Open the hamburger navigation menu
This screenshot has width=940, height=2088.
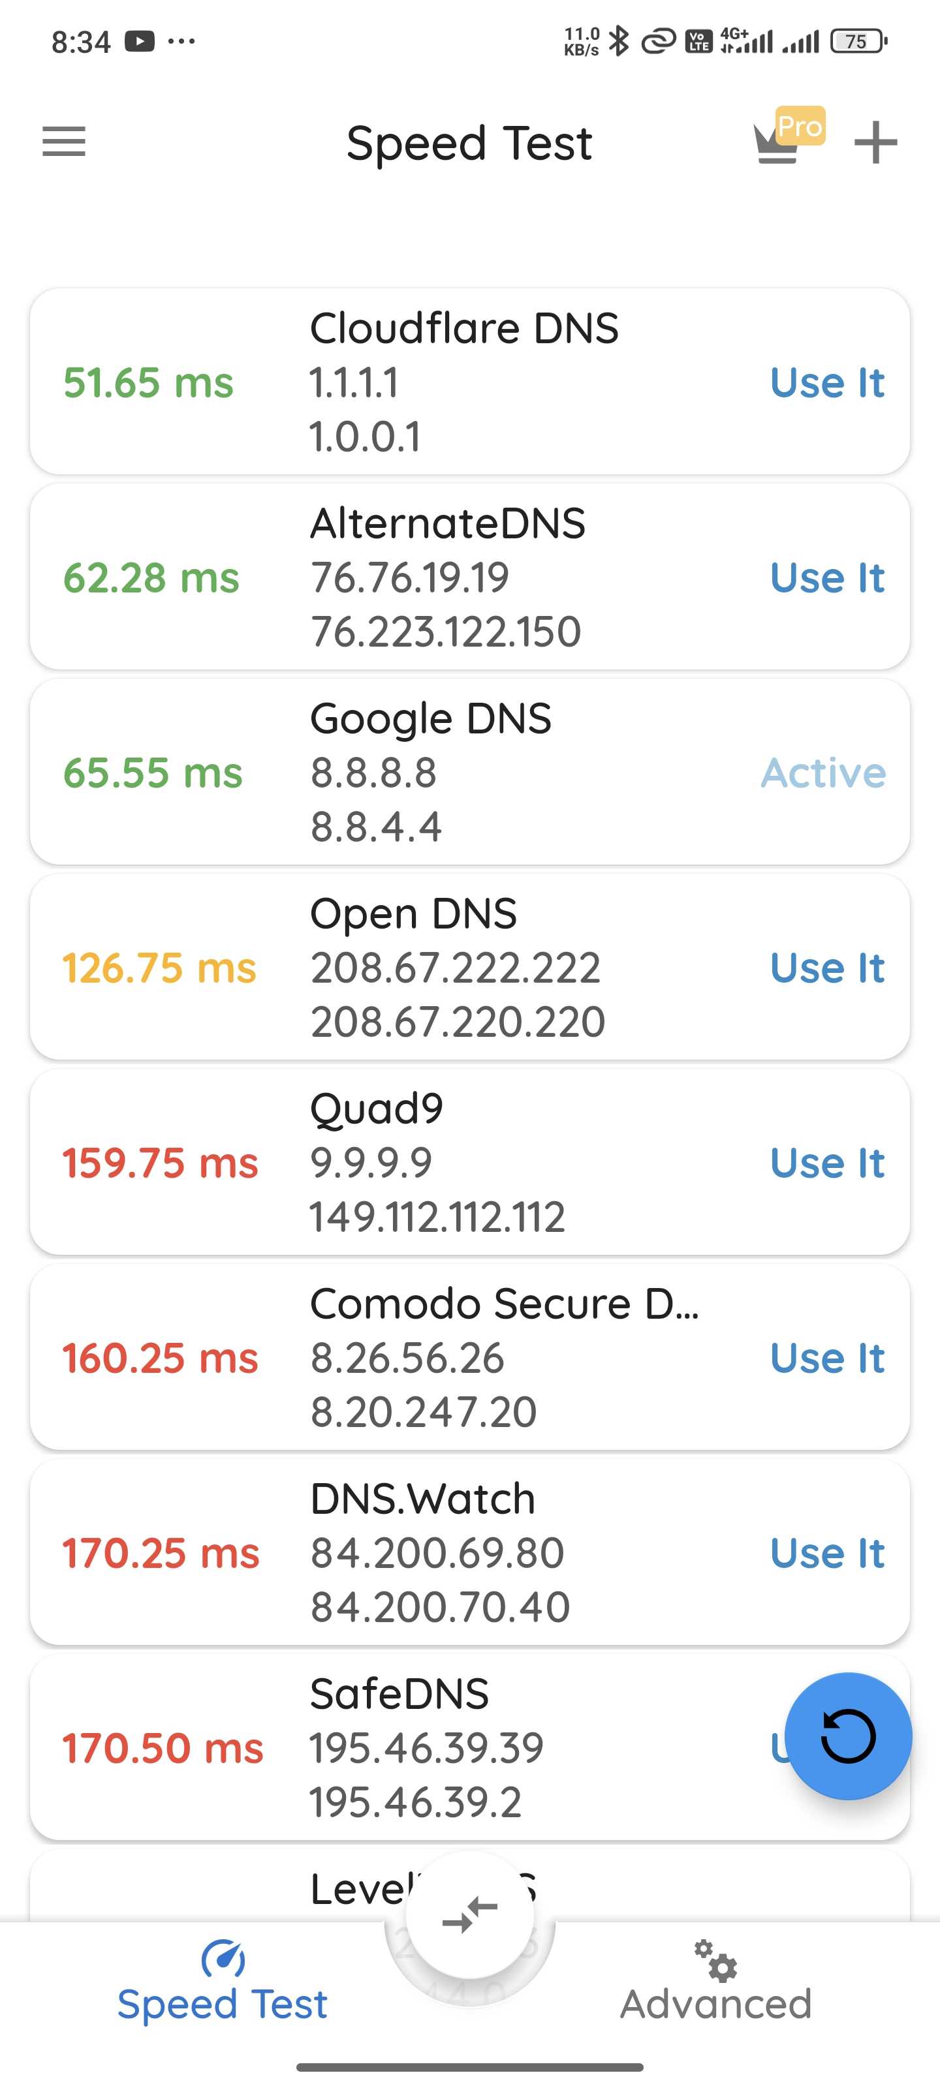[x=63, y=142]
